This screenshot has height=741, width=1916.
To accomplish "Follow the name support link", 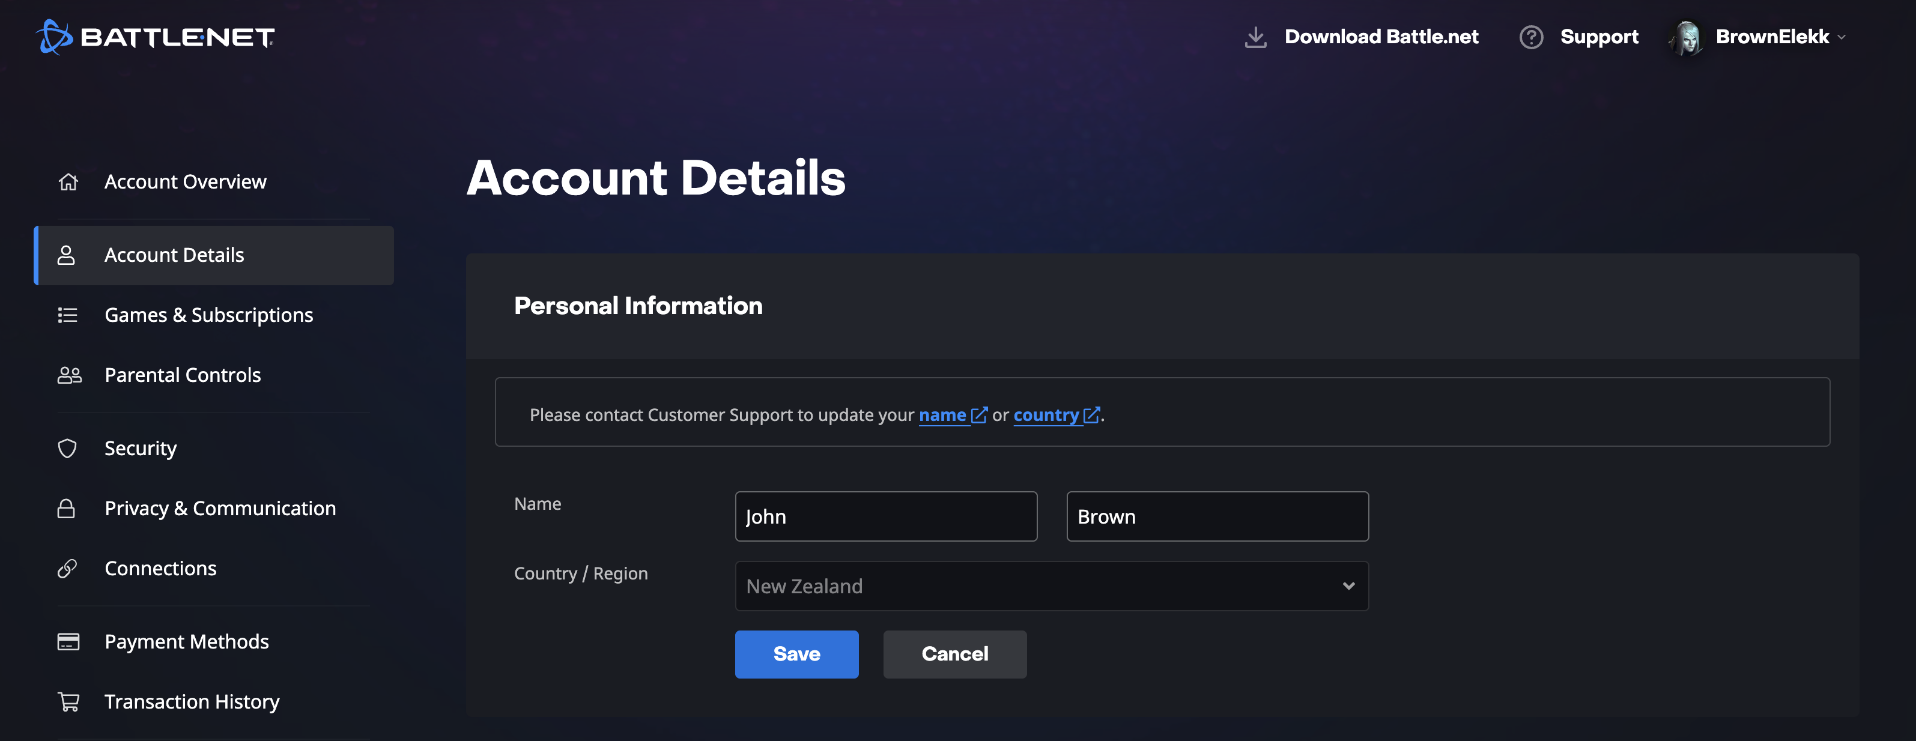I will click(942, 415).
